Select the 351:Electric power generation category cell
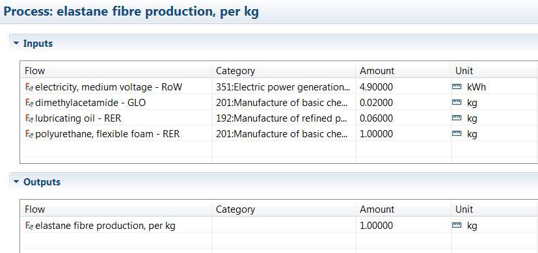Viewport: 538px width, 253px height. [x=284, y=87]
